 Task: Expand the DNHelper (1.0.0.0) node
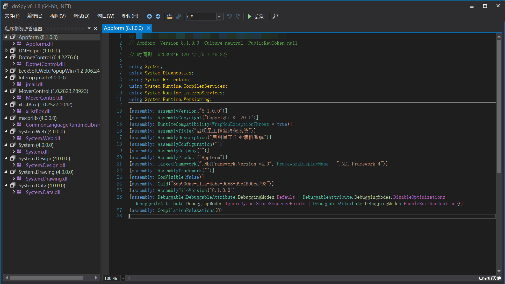(x=6, y=50)
